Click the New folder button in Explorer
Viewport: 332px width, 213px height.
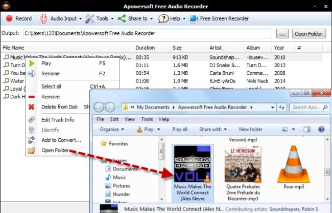coord(251,129)
